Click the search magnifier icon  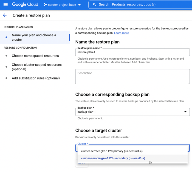95,5
